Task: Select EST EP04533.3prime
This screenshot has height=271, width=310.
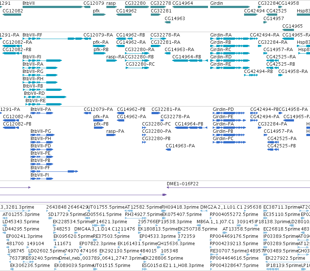Action: (x=158, y=236)
